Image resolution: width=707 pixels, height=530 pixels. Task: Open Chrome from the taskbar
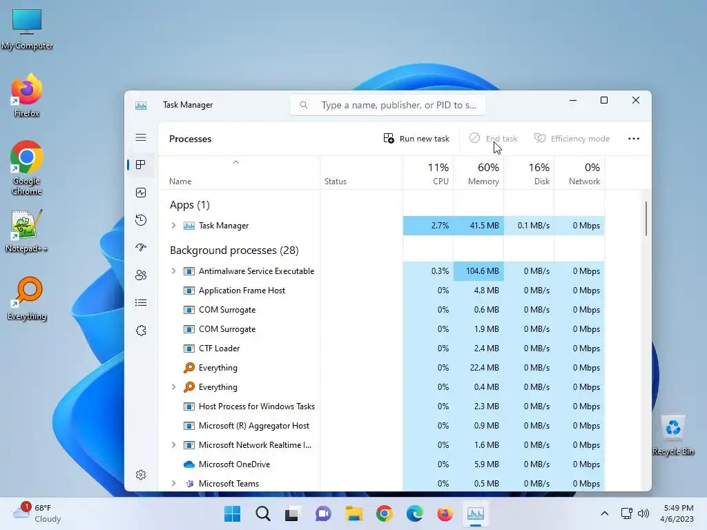(384, 513)
